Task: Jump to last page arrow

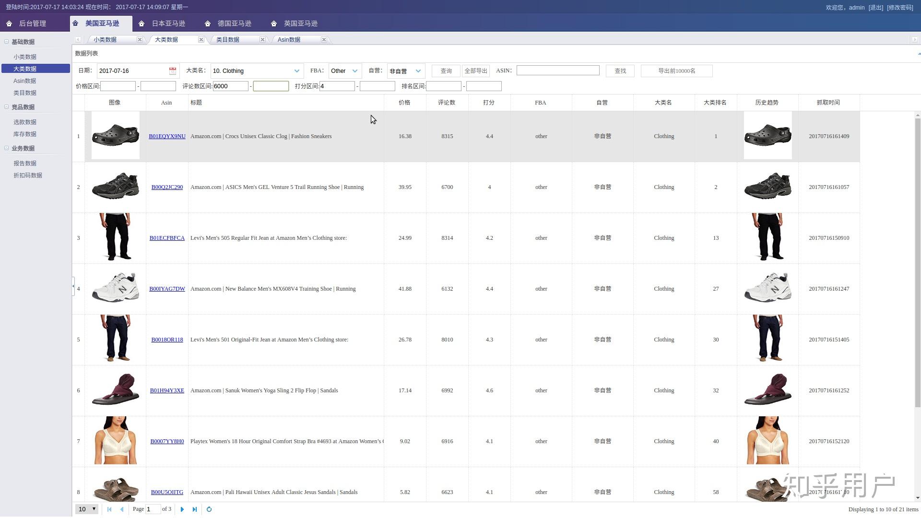Action: (x=195, y=509)
